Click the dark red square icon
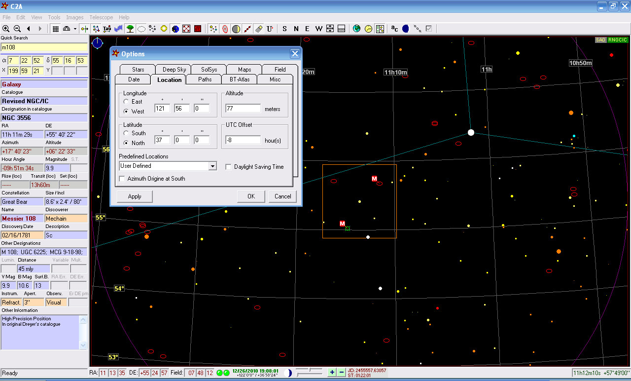Image resolution: width=631 pixels, height=381 pixels. click(x=198, y=29)
